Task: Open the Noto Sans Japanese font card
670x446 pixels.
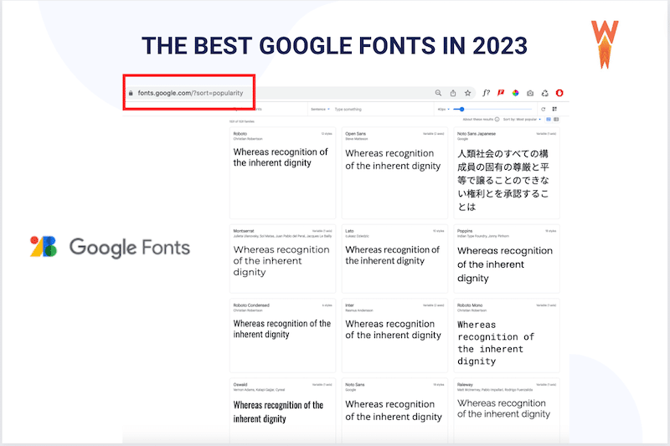Action: 507,173
